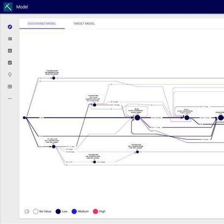Select the High legend color swatch
224x224 pixels.
pyautogui.click(x=95, y=211)
